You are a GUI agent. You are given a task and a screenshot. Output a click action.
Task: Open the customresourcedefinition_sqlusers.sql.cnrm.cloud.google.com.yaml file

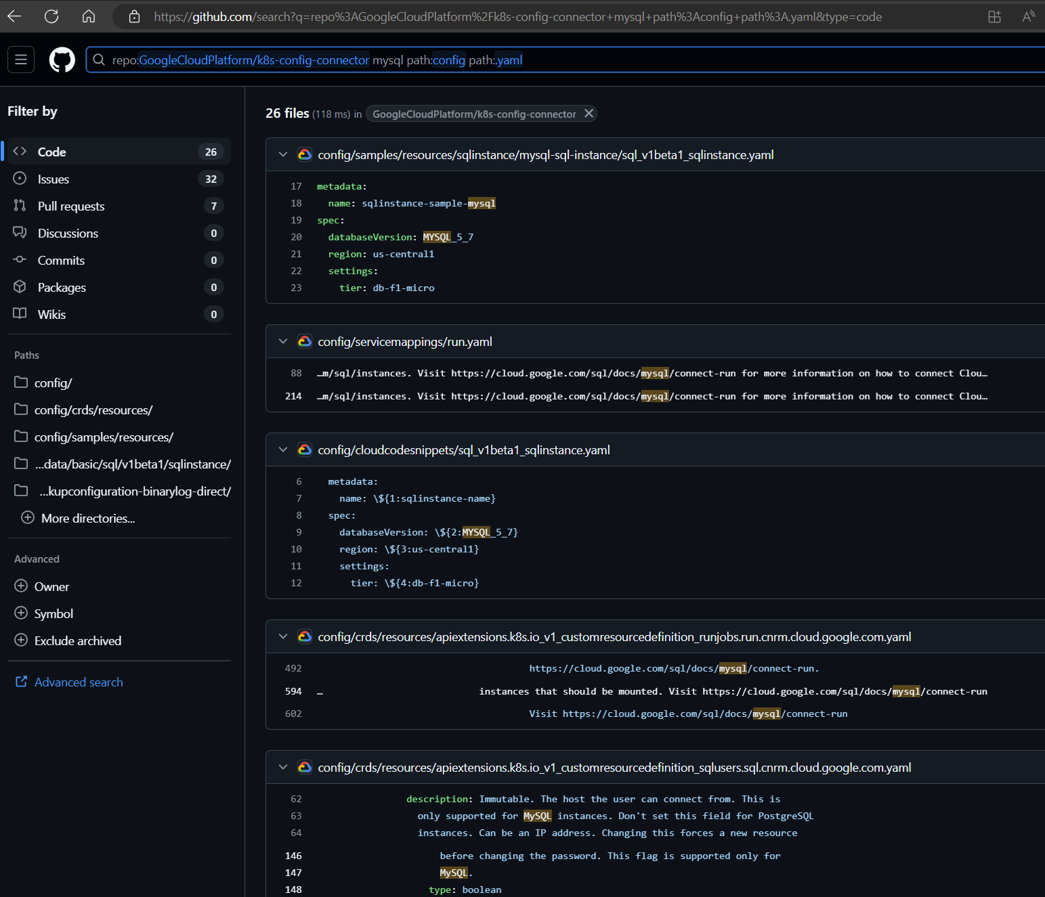(x=614, y=768)
